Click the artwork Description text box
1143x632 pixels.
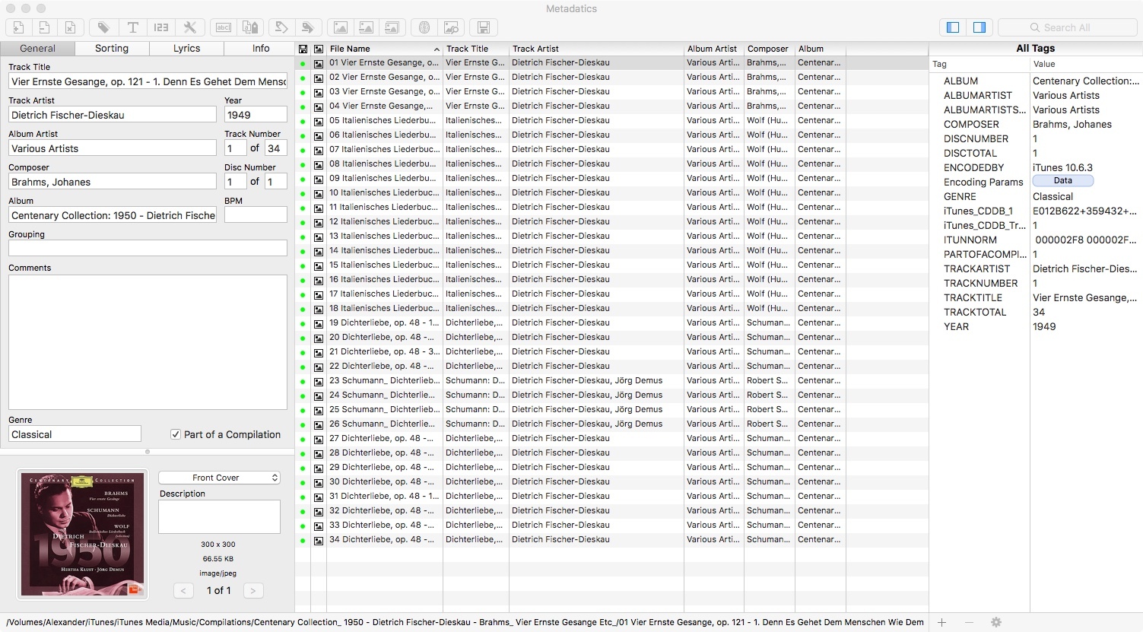(x=219, y=516)
